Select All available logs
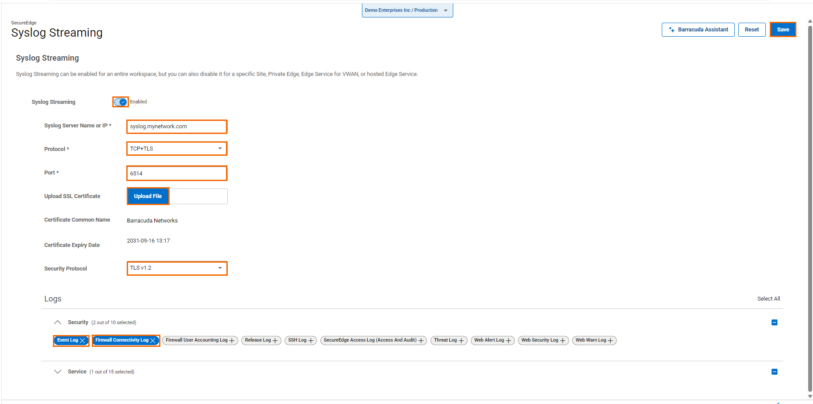 pyautogui.click(x=768, y=298)
